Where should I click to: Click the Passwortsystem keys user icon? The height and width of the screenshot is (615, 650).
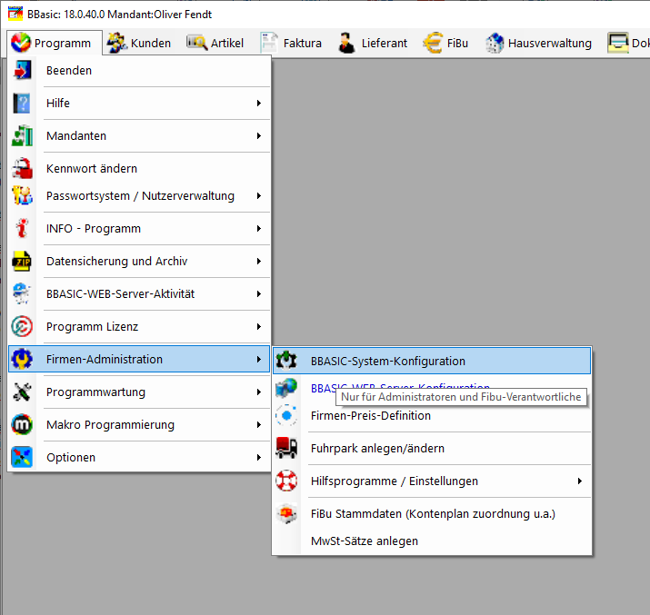[x=22, y=196]
